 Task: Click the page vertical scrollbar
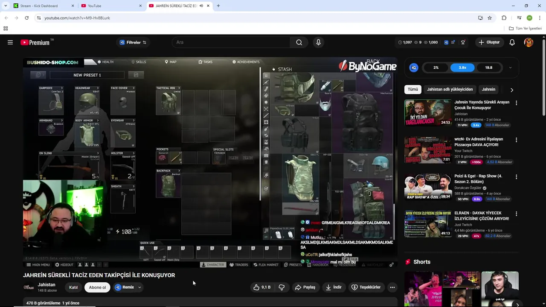(x=543, y=77)
